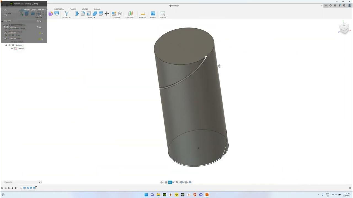Screen dimensions: 353x198
Task: Click the Orbit navigation tool
Action: (162, 182)
